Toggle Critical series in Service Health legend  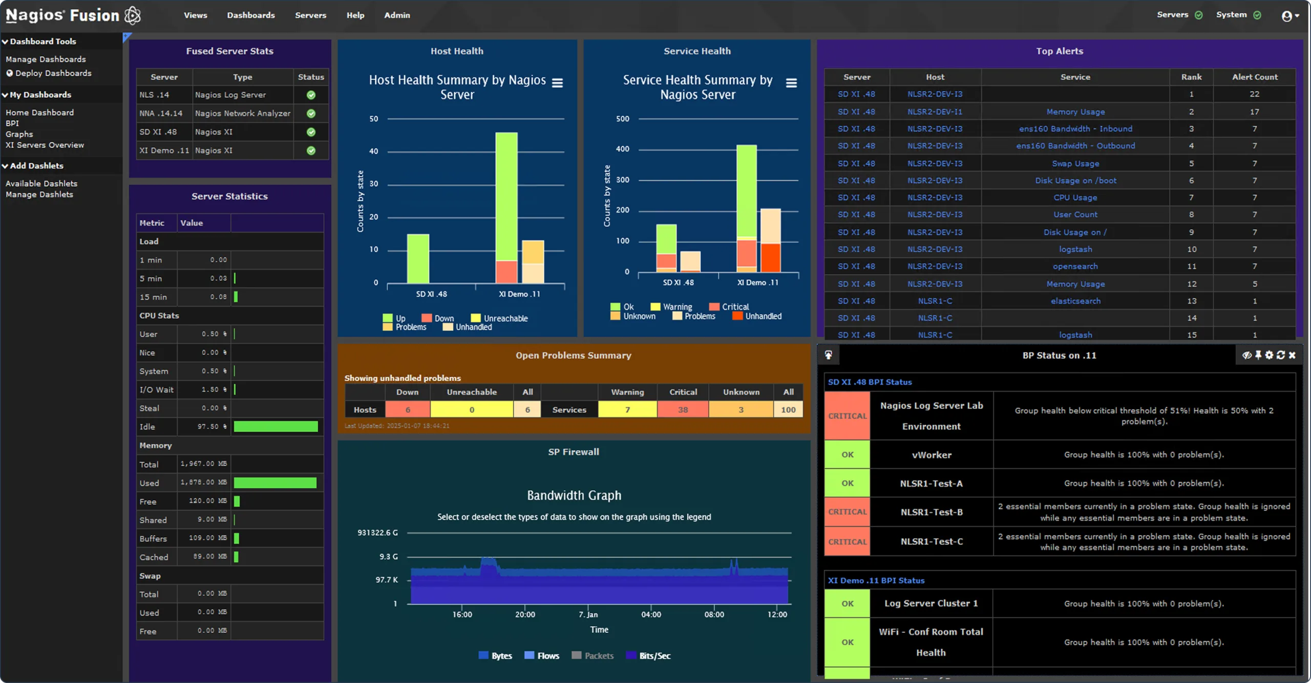click(x=729, y=307)
